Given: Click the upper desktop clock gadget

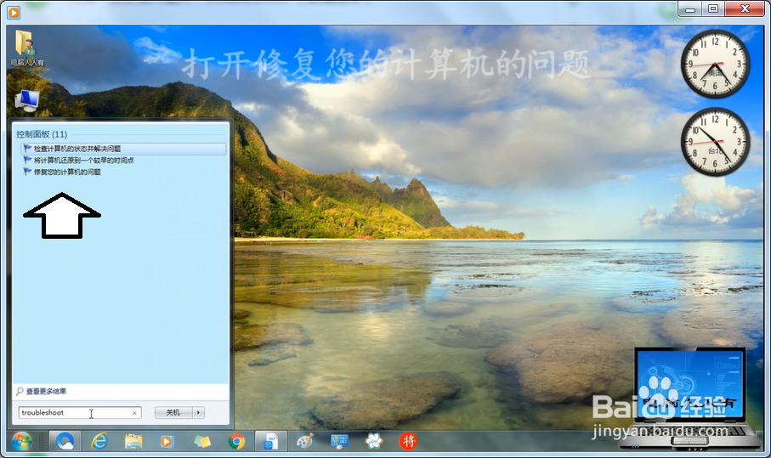Looking at the screenshot, I should tap(715, 64).
